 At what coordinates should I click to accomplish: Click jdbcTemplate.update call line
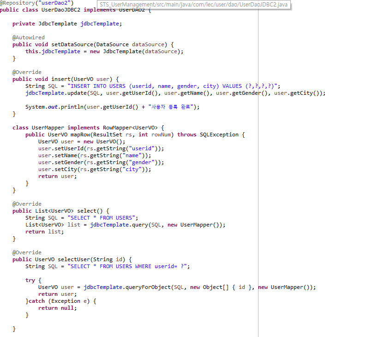coord(175,93)
